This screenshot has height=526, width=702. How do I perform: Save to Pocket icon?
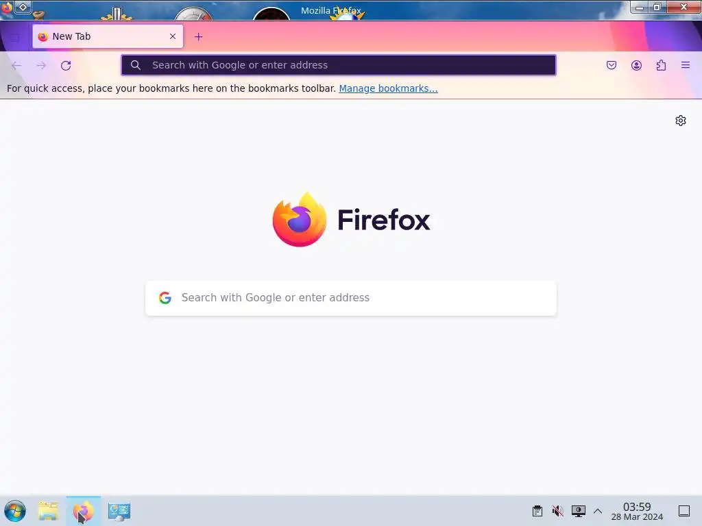[x=611, y=65]
